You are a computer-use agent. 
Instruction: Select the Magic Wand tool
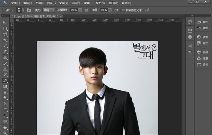pos(5,40)
